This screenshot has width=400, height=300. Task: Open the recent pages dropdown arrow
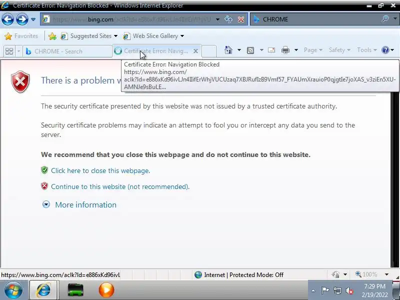click(33, 19)
